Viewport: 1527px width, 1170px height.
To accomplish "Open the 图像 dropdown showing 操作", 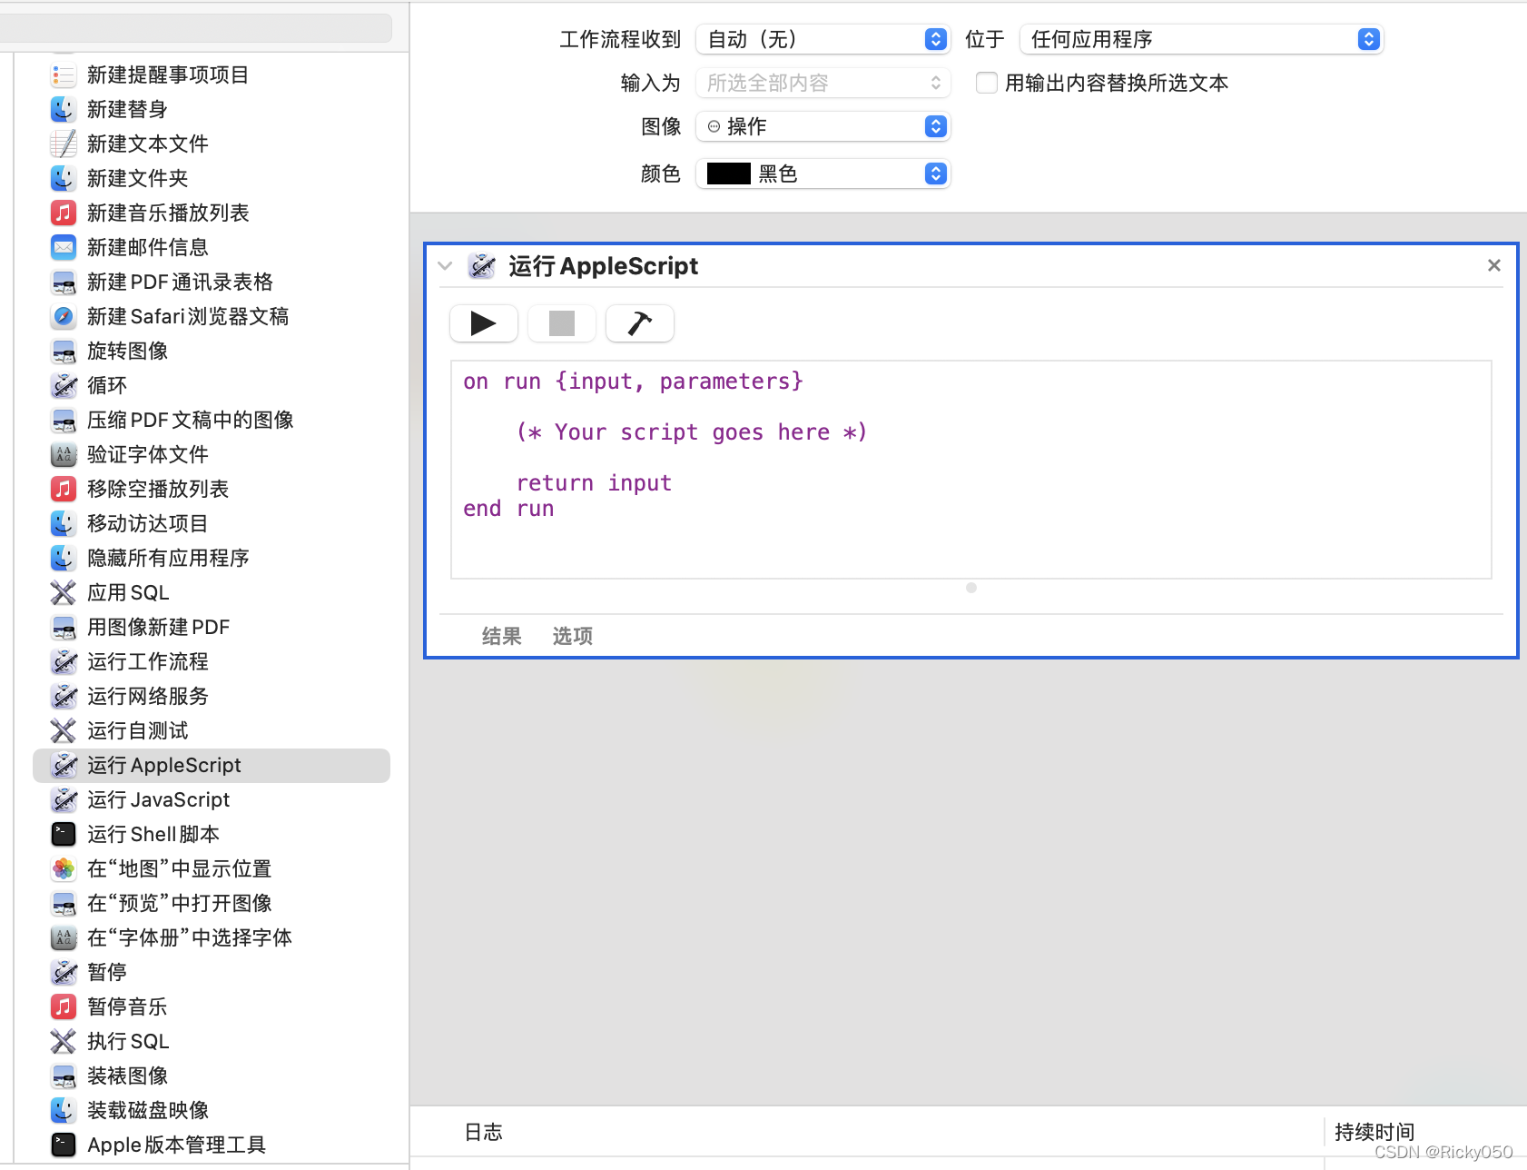I will (x=823, y=126).
